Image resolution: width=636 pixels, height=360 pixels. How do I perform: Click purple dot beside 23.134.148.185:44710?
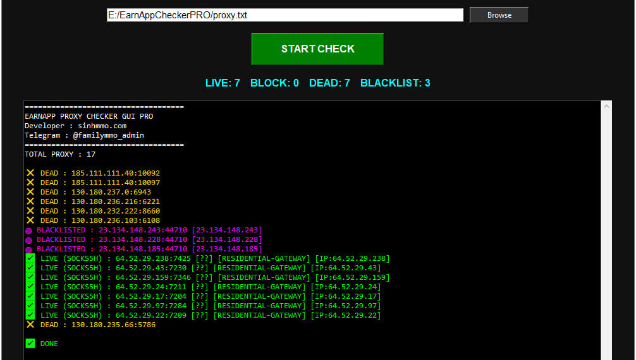point(29,249)
